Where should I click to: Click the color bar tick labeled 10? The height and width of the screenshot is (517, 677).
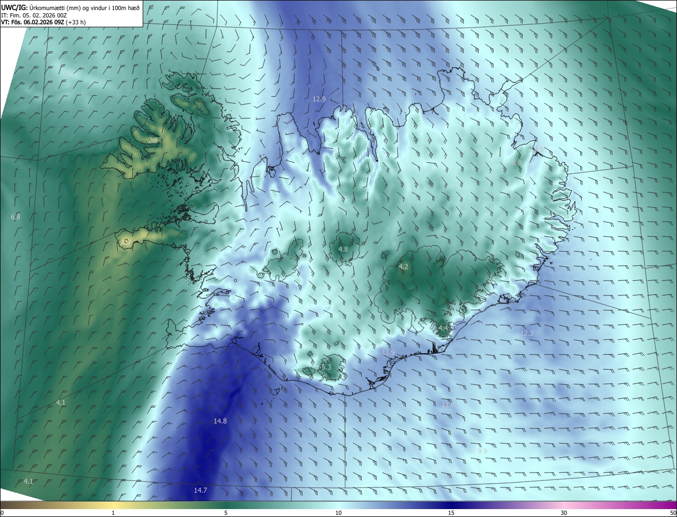pos(338,513)
